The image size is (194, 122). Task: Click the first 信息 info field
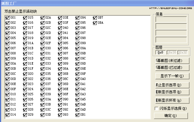tap(171, 20)
